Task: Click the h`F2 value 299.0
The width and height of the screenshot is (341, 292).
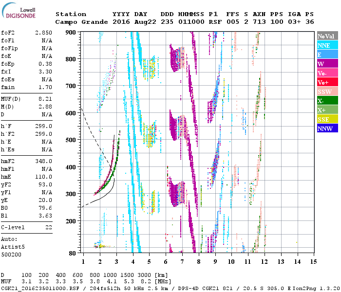Action: pyautogui.click(x=43, y=134)
